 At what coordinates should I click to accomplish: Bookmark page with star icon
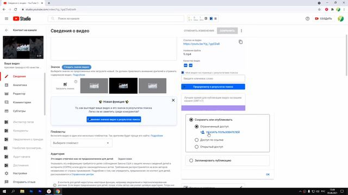[319, 10]
